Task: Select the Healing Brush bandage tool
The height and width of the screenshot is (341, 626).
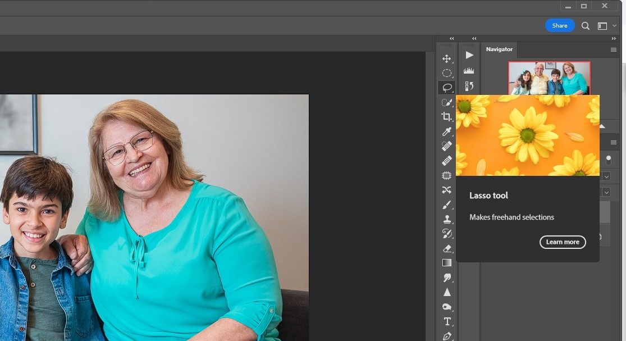Action: pyautogui.click(x=447, y=161)
